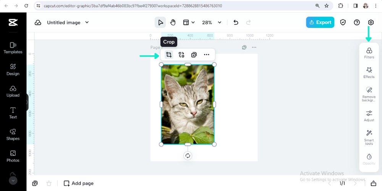This screenshot has width=382, height=191.
Task: Click the browser zoom magnifier icon
Action: 317,6
